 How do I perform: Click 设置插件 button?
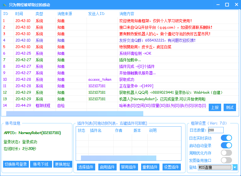click(172, 167)
